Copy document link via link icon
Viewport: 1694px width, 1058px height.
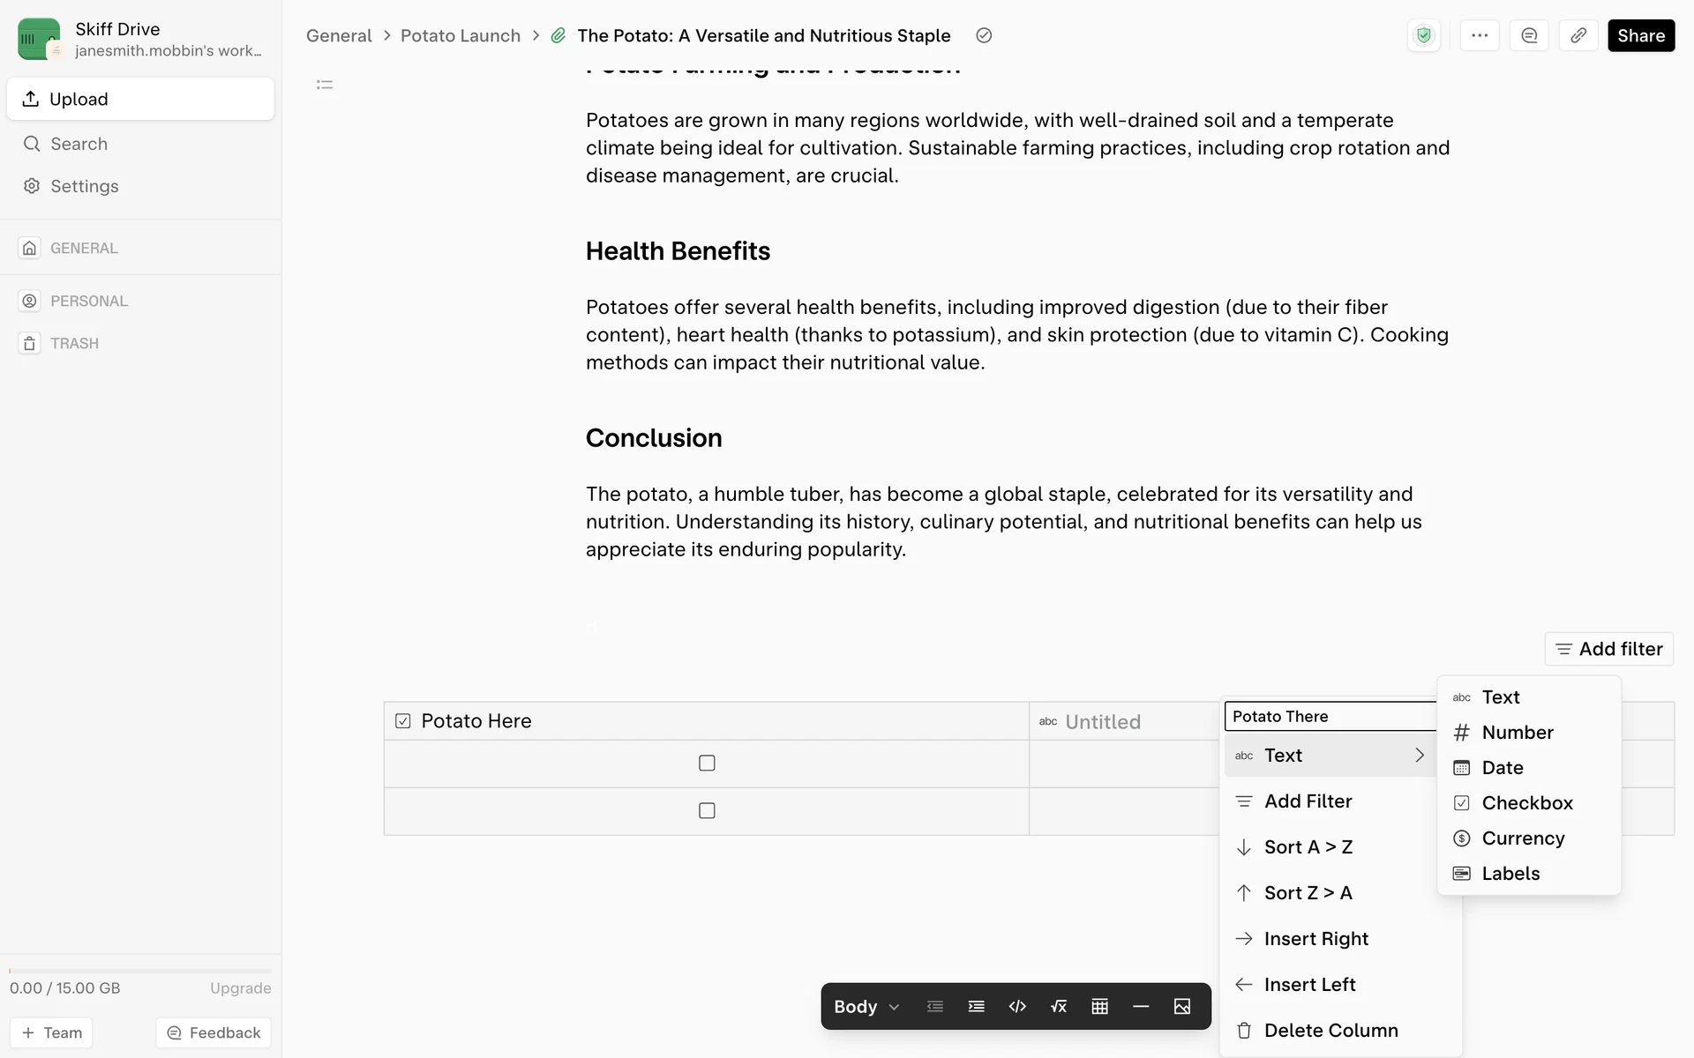click(x=1578, y=36)
